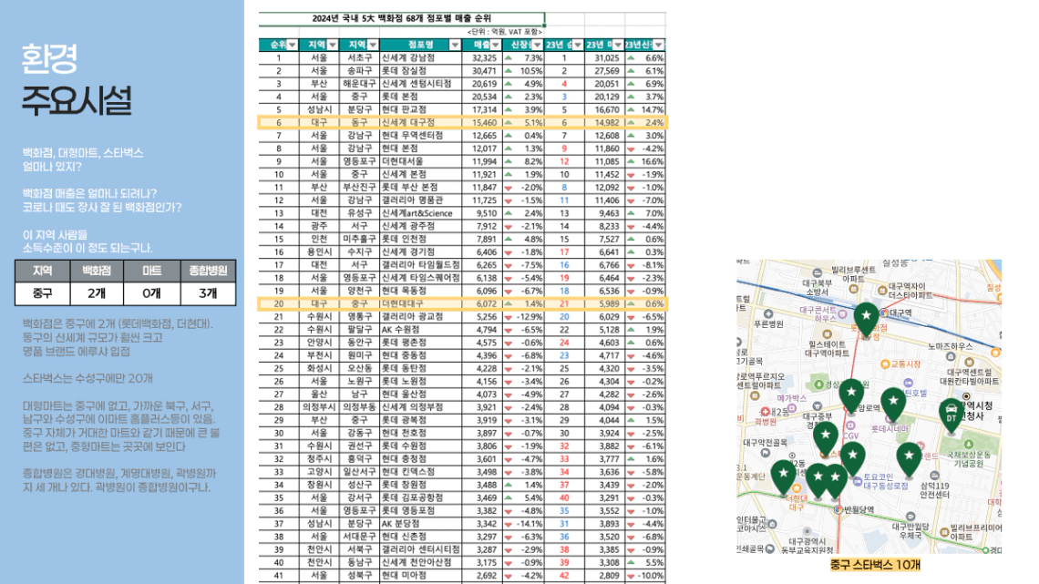1039x584 pixels.
Task: Click the 32,325 sales value cell
Action: point(482,57)
